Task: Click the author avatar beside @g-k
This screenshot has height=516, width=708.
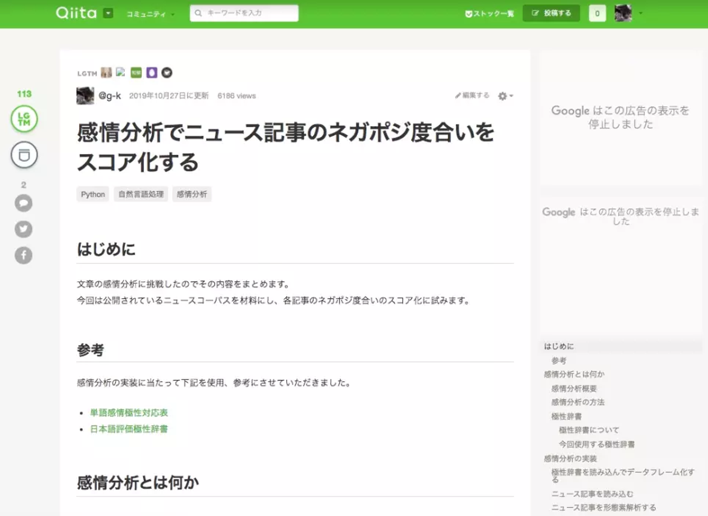Action: click(x=85, y=95)
